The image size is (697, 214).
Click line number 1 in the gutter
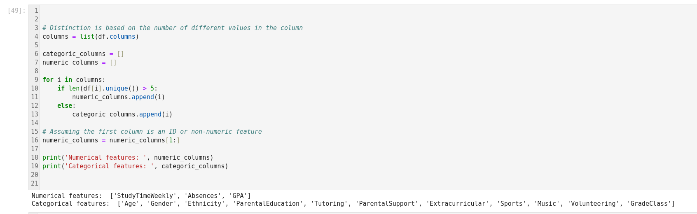[x=36, y=11]
